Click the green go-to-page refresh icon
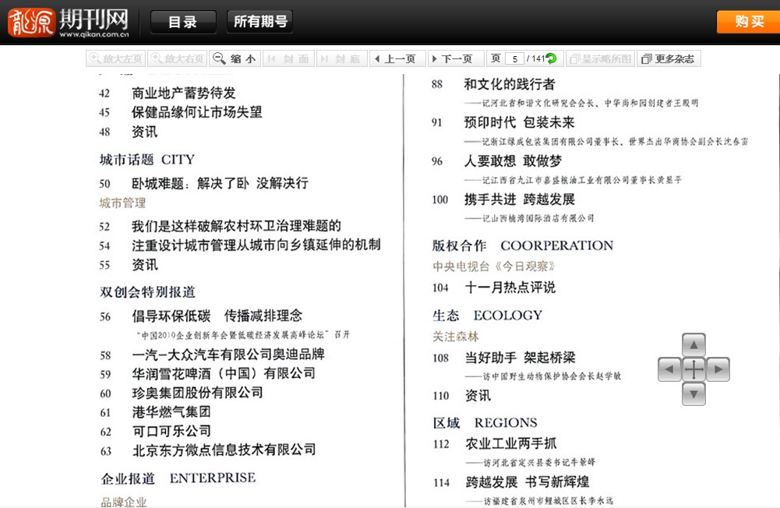The height and width of the screenshot is (508, 780). (552, 58)
